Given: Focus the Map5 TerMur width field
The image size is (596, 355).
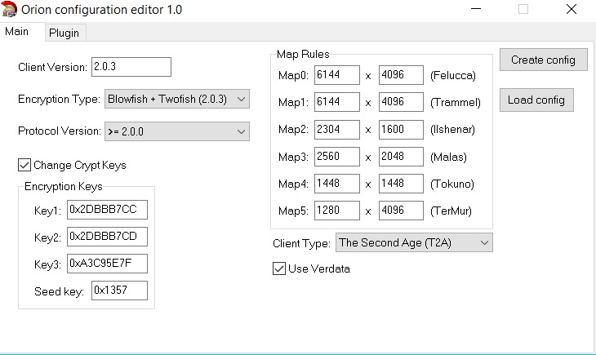Looking at the screenshot, I should click(336, 211).
